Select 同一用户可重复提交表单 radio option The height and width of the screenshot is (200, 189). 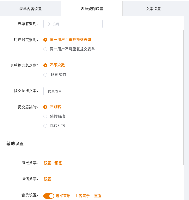tap(45, 40)
